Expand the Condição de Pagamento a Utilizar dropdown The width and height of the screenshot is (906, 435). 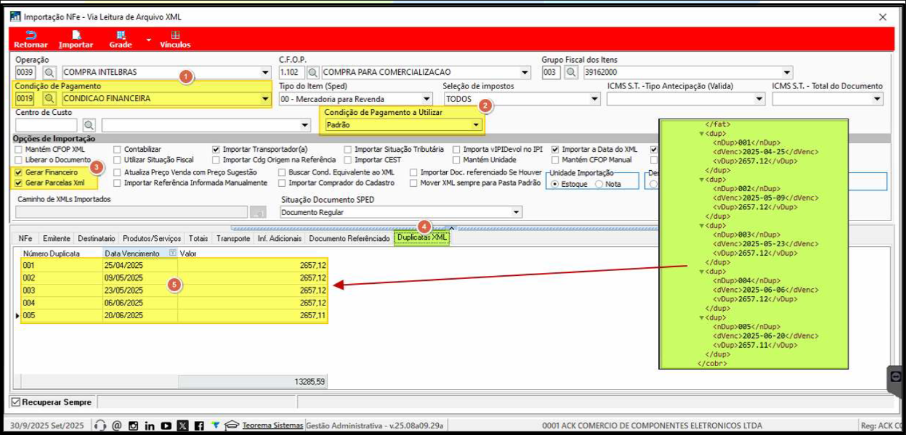click(x=475, y=125)
